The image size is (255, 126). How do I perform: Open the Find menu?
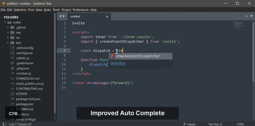(31, 10)
